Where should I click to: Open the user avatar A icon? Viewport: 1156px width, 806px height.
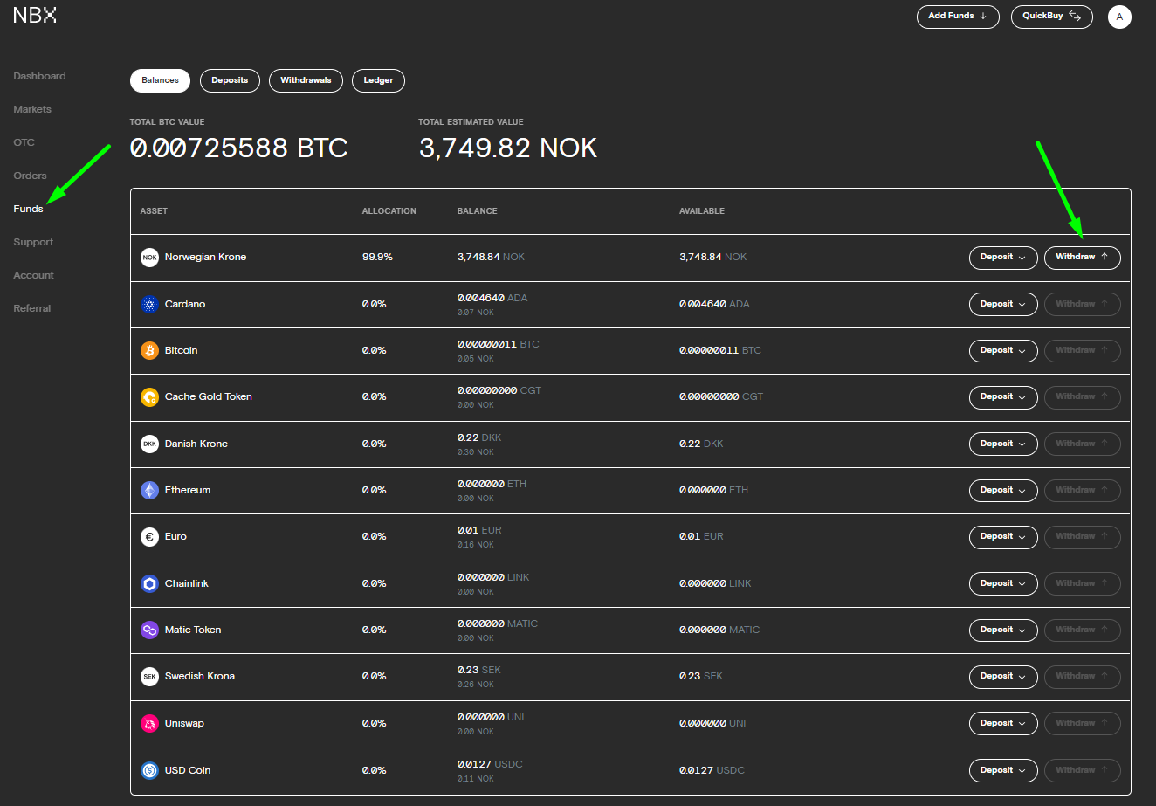click(1119, 17)
